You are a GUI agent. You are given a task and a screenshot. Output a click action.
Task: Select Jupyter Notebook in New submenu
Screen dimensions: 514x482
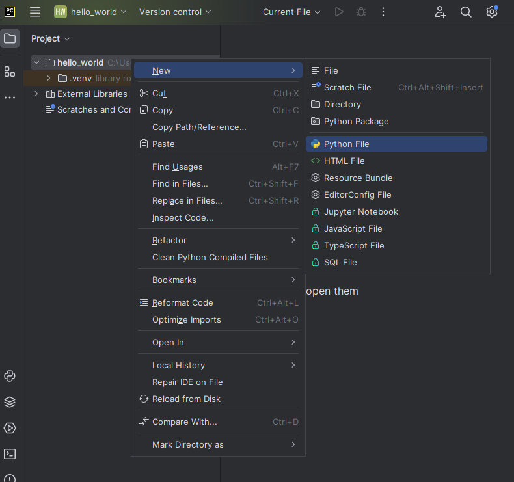coord(360,211)
